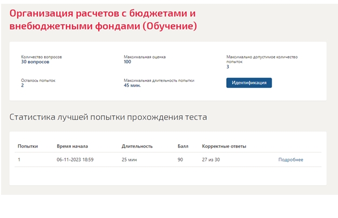Click the Балл column header
Image resolution: width=338 pixels, height=218 pixels.
(183, 146)
